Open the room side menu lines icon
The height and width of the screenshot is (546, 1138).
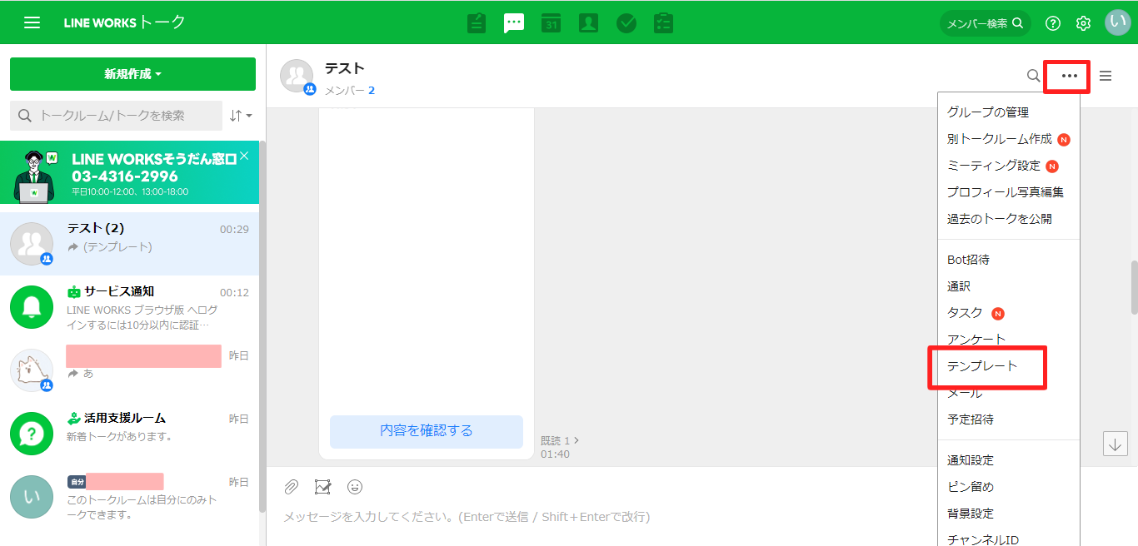(1106, 76)
